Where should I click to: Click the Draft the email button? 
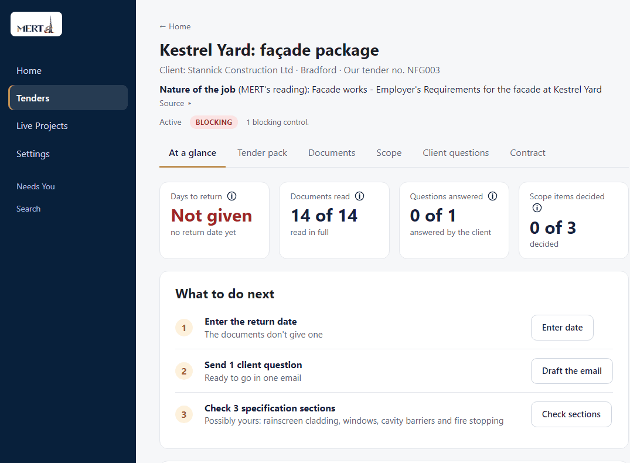[572, 371]
